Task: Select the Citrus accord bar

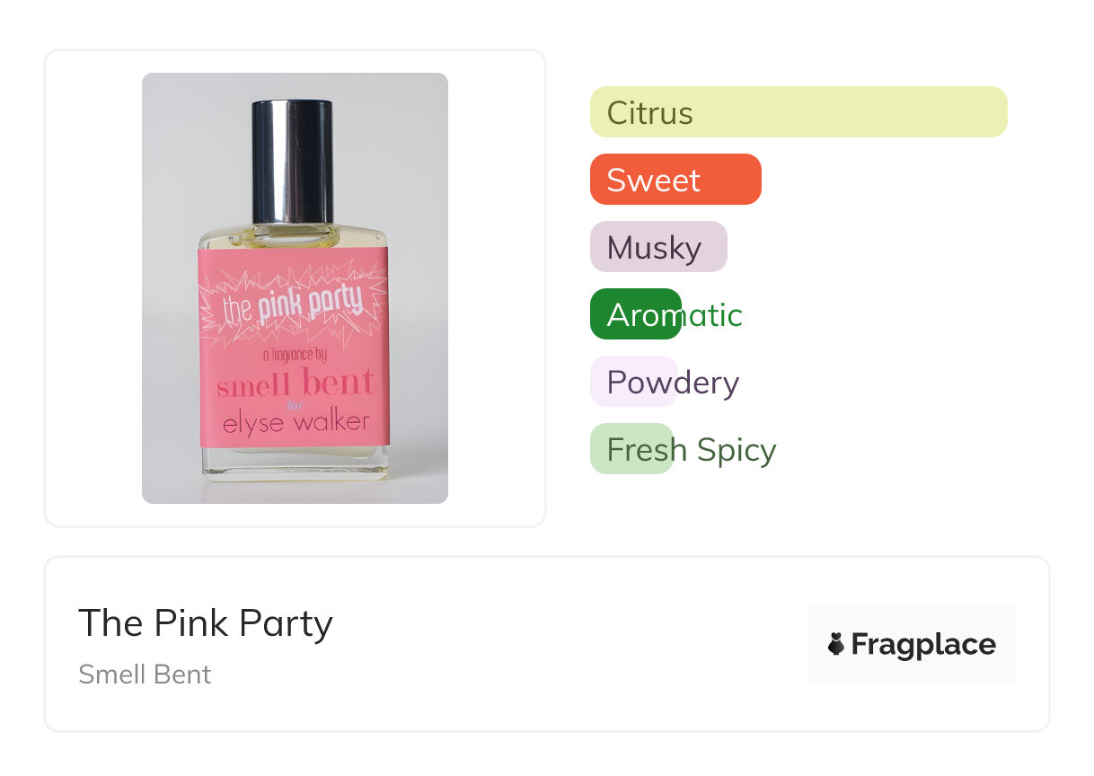Action: point(798,112)
